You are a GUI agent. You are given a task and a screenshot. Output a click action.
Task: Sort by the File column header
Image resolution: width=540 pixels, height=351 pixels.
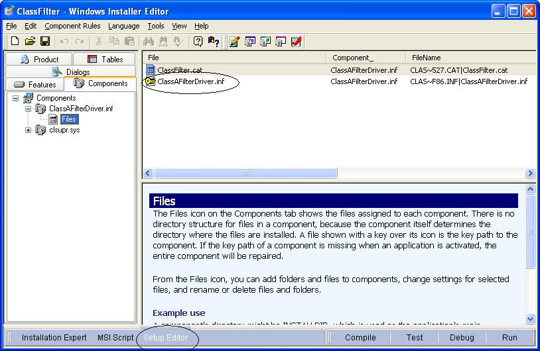pos(234,58)
